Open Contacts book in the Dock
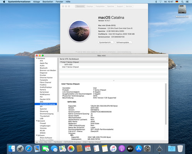This screenshot has height=154, width=192. (79, 149)
